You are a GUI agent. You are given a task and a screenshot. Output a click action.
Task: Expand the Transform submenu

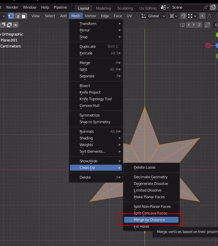[96, 24]
